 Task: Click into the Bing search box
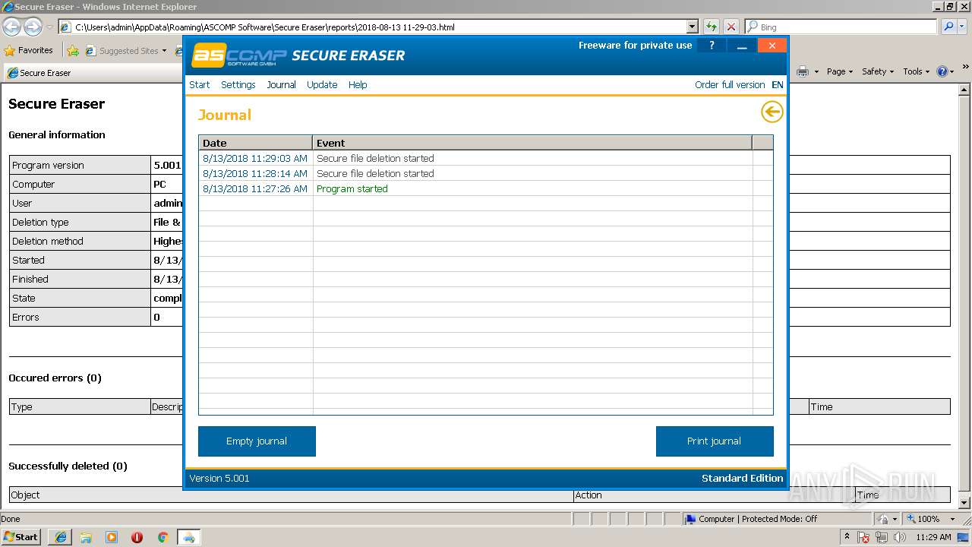click(841, 27)
